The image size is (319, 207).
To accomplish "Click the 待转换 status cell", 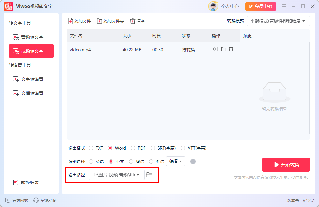I will tap(189, 50).
